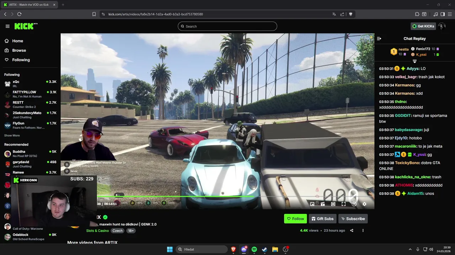Go to Home in sidebar
455x255 pixels.
coord(17,41)
